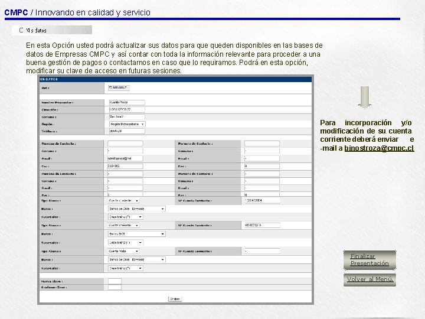425x319 pixels.
Task: Open the Sucursales dropdown above Nueva clave
Action: pos(126,268)
